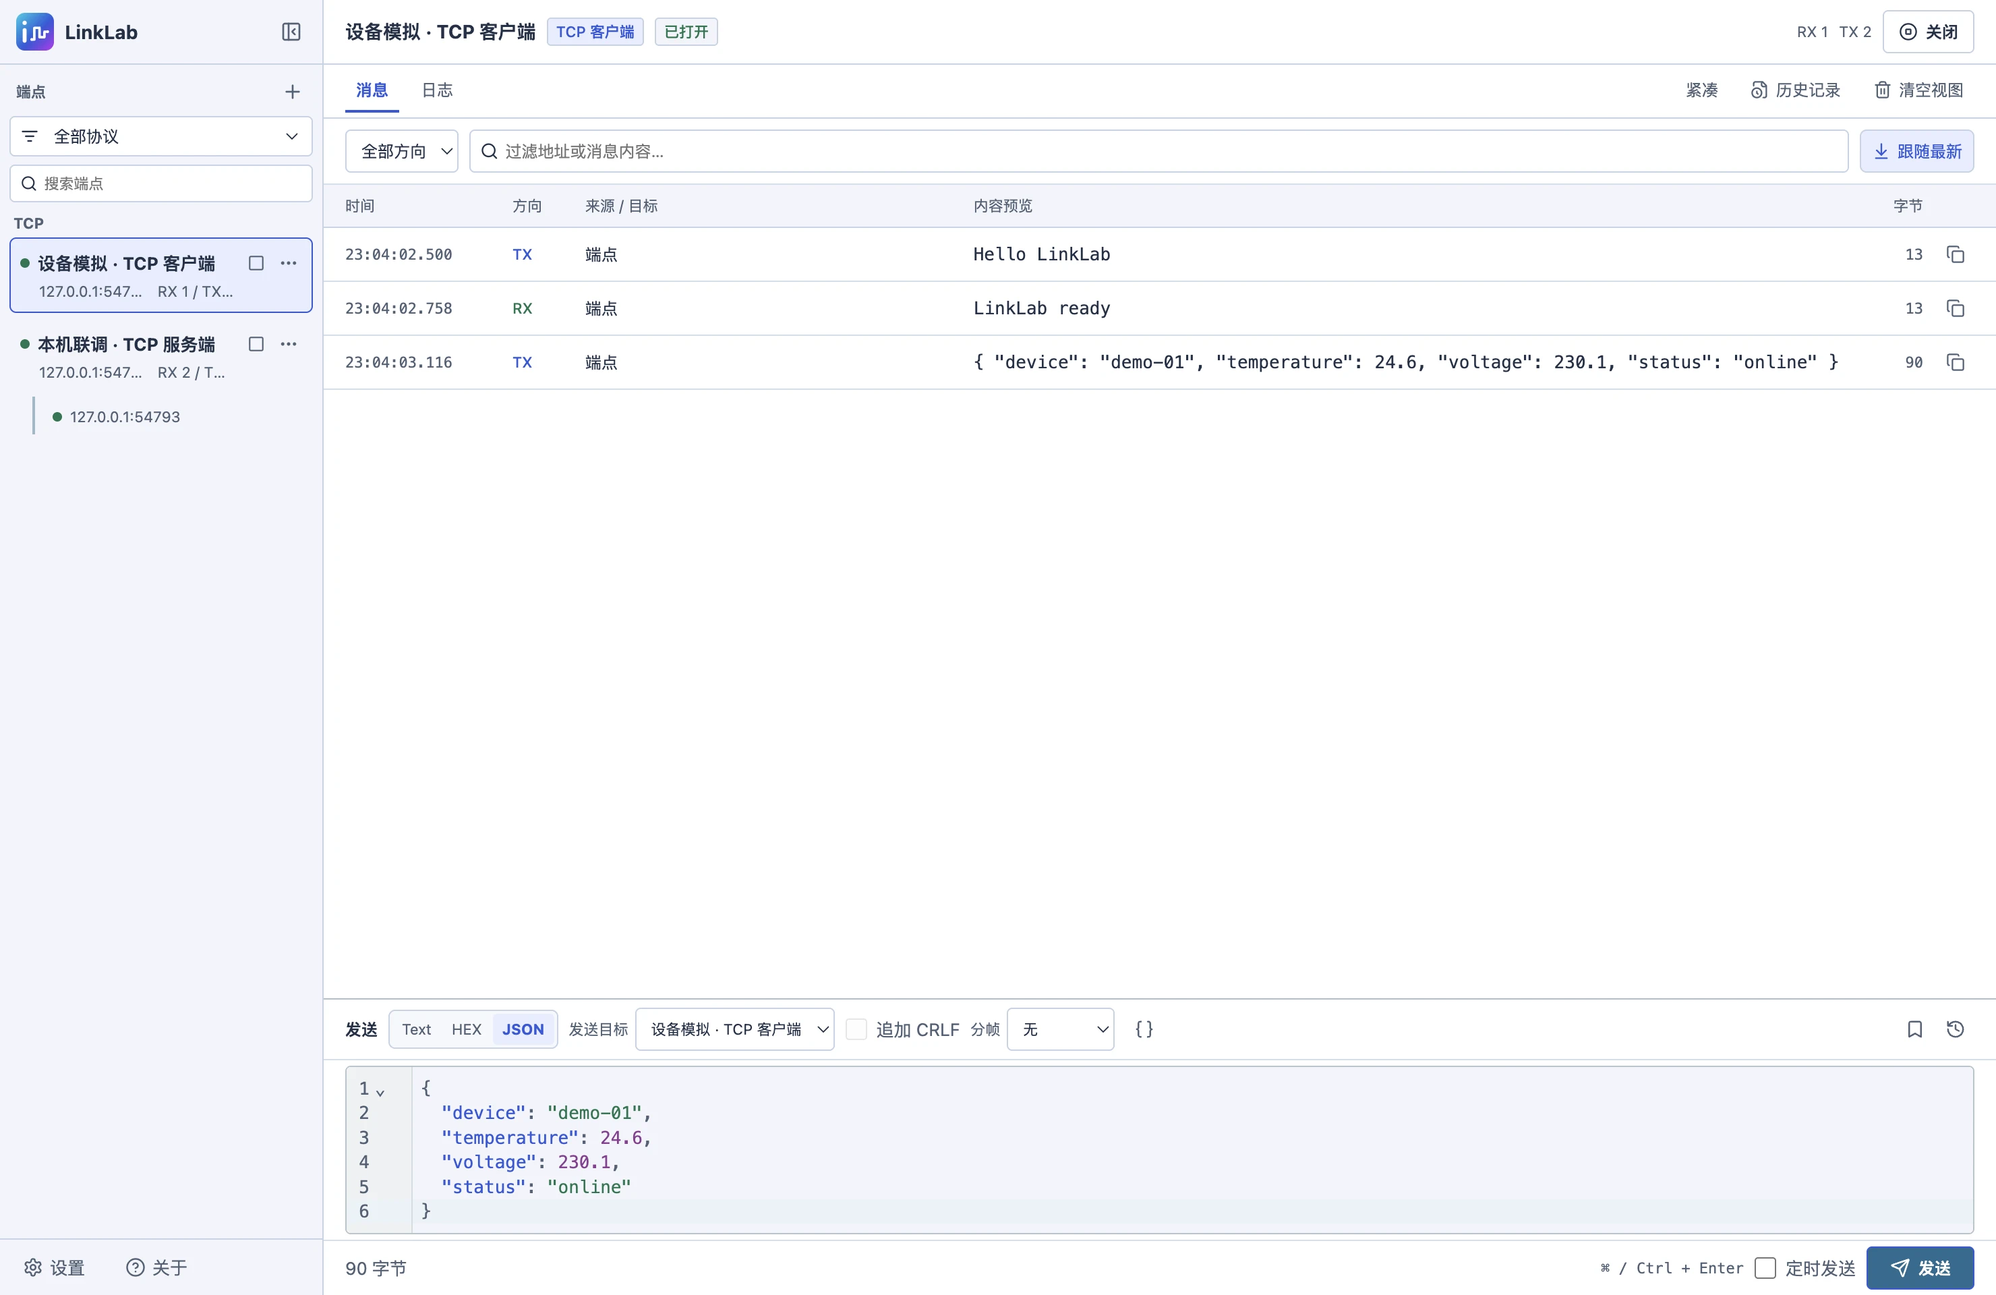Enable 追加 CRLF checkbox
1996x1295 pixels.
(x=856, y=1029)
